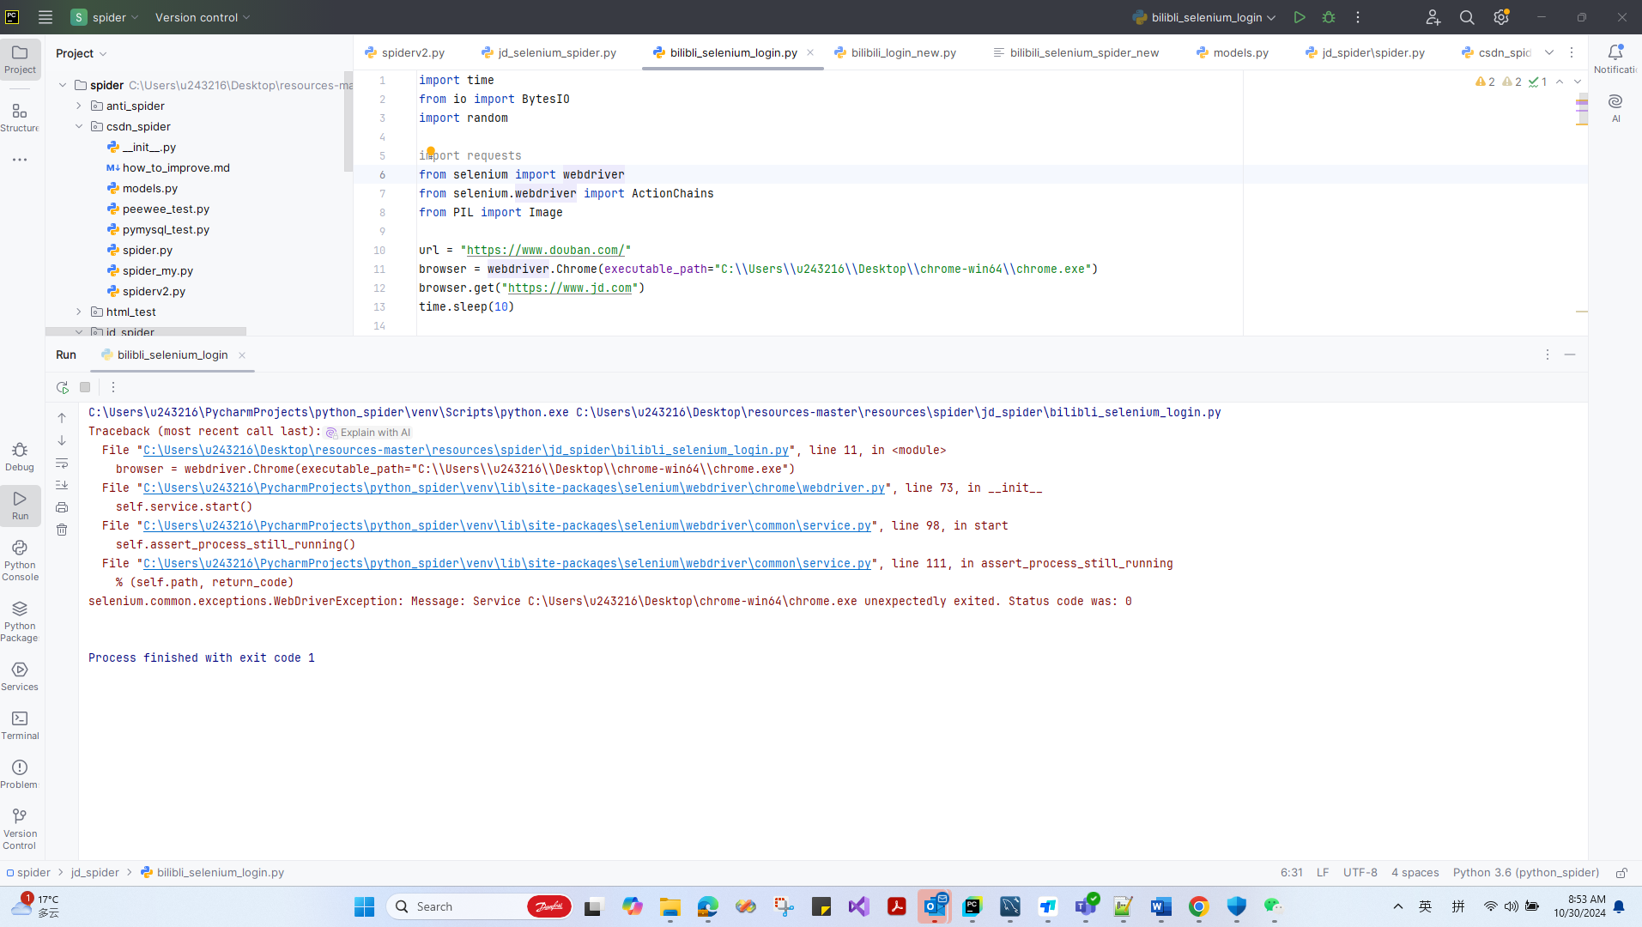Open the Debug tool window

point(20,457)
